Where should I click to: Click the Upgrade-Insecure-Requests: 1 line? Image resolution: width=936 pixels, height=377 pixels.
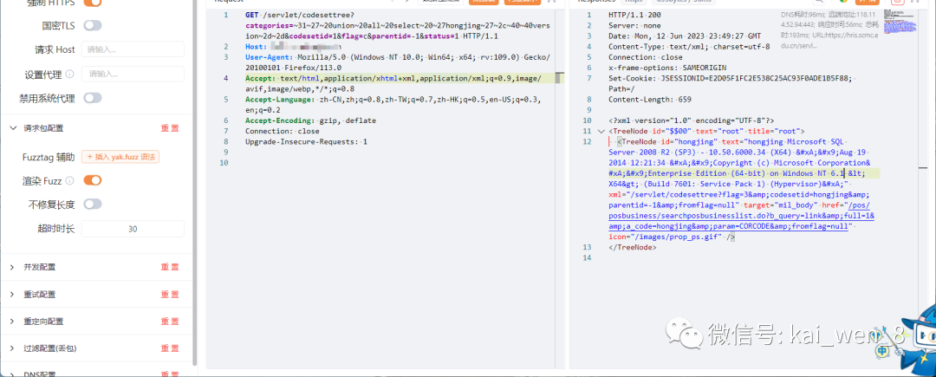(306, 142)
